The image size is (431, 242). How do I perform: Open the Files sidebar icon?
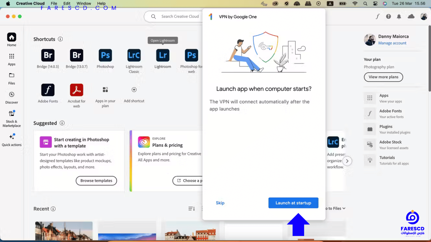pos(11,75)
